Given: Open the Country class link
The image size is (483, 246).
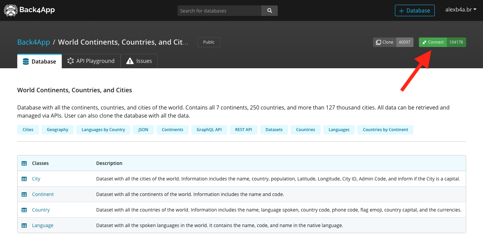Looking at the screenshot, I should click(x=41, y=210).
